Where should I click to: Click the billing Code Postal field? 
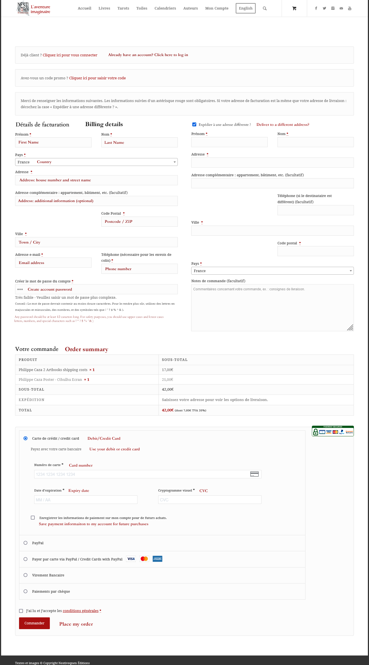(139, 222)
